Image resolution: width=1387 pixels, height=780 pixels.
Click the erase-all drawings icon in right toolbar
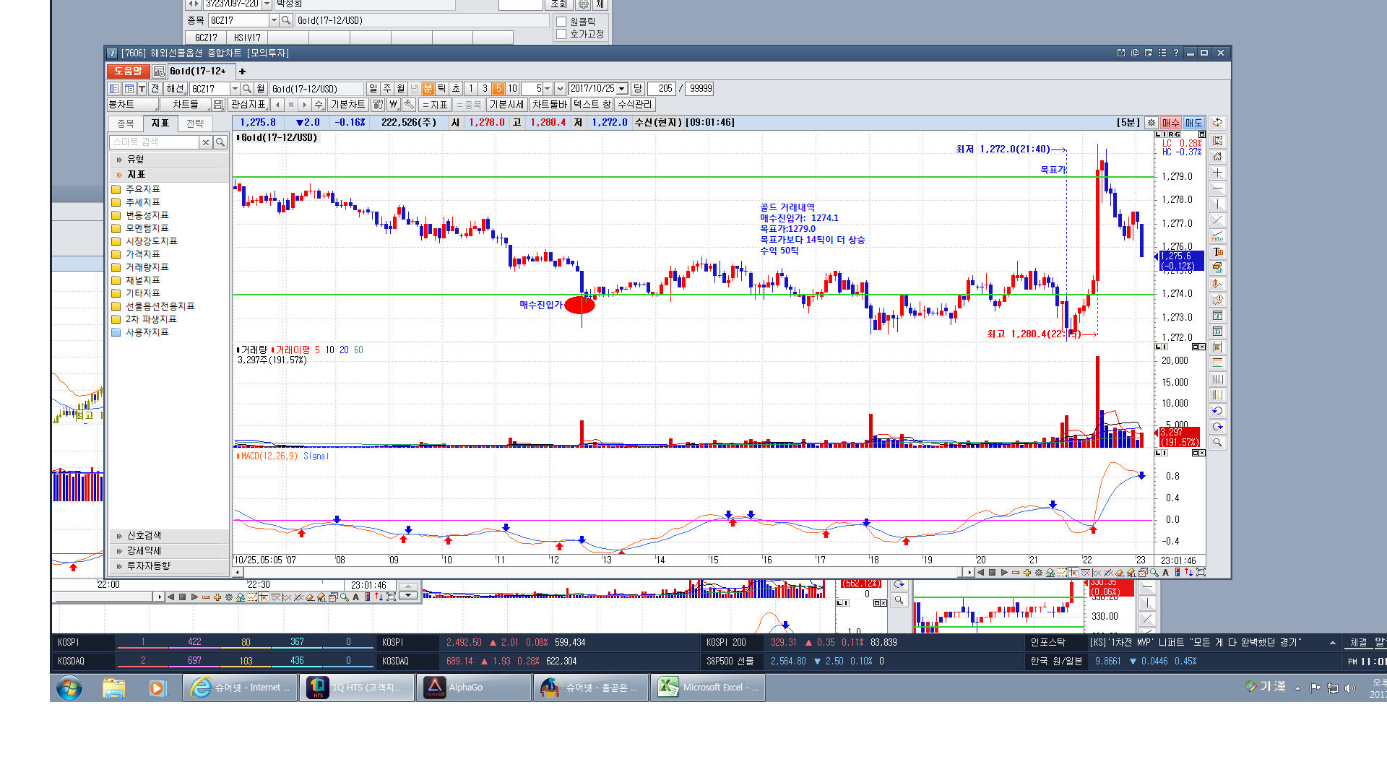tap(1217, 268)
